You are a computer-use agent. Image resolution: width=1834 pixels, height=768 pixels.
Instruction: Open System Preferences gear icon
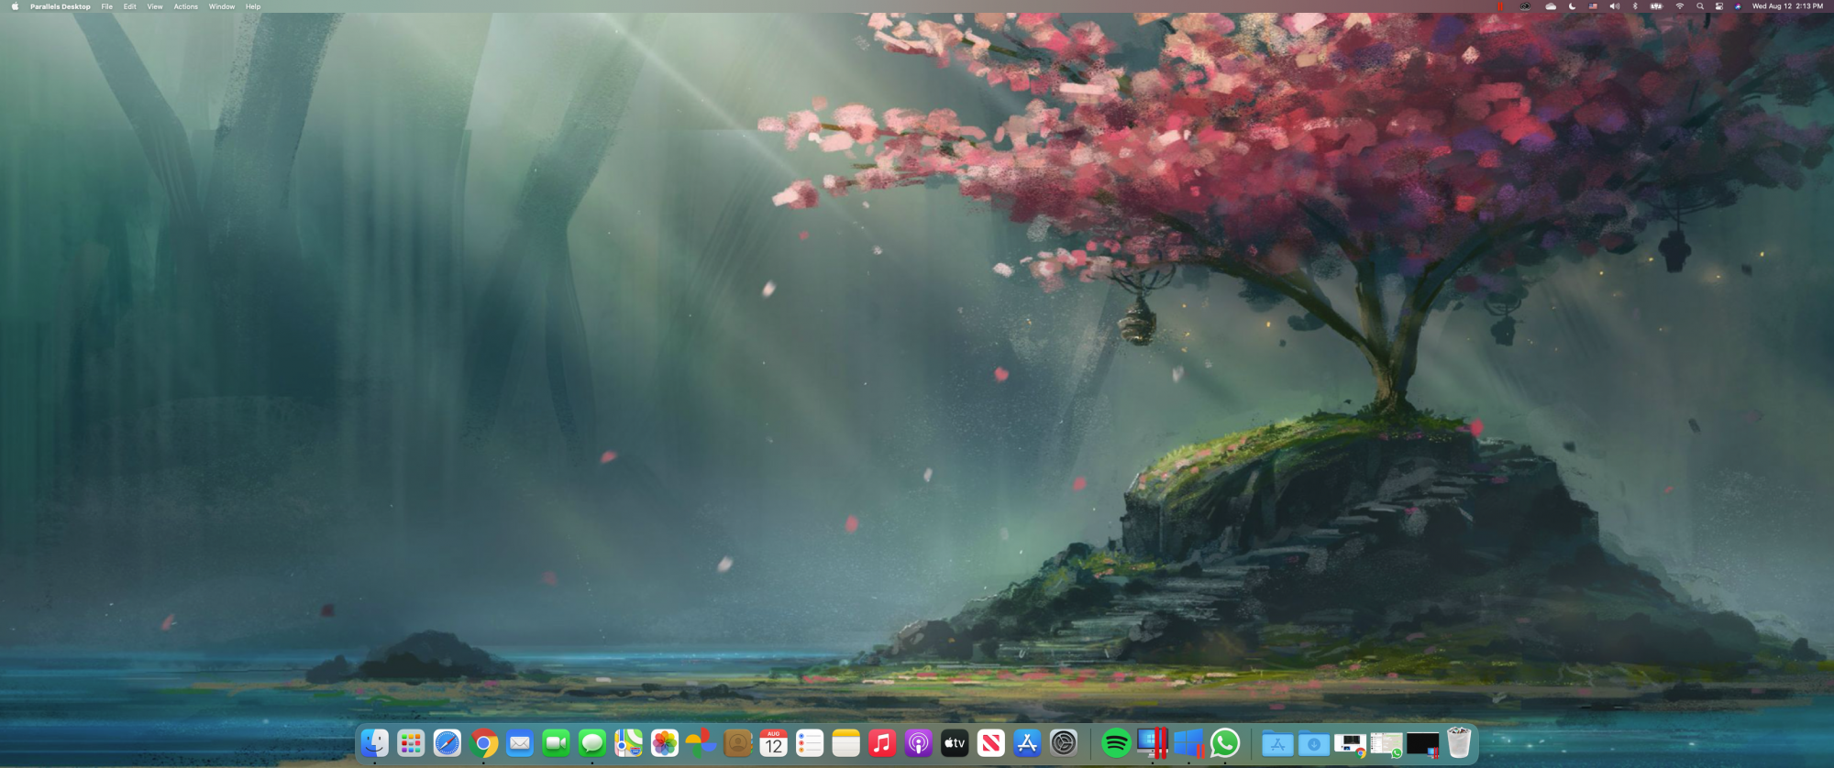(x=1063, y=743)
